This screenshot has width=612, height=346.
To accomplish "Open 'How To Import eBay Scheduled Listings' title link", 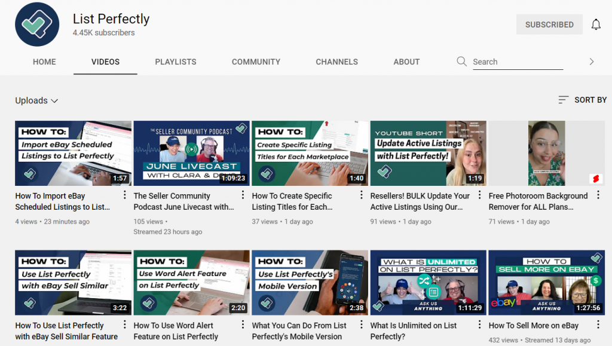I will (x=62, y=201).
